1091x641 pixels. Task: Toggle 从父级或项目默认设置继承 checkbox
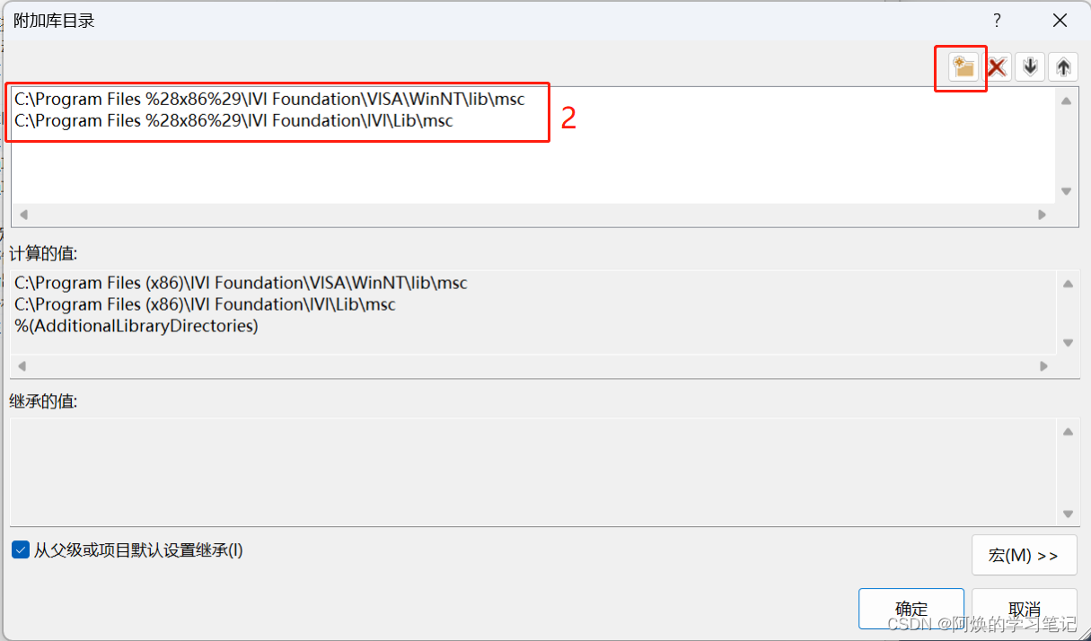coord(21,549)
